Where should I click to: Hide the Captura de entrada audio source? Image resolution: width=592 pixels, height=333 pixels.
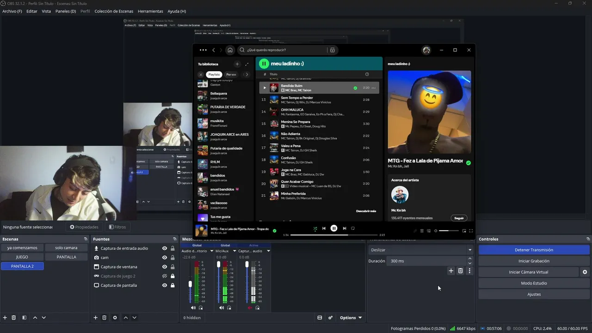164,248
